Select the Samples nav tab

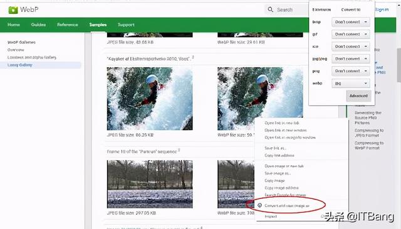[98, 25]
